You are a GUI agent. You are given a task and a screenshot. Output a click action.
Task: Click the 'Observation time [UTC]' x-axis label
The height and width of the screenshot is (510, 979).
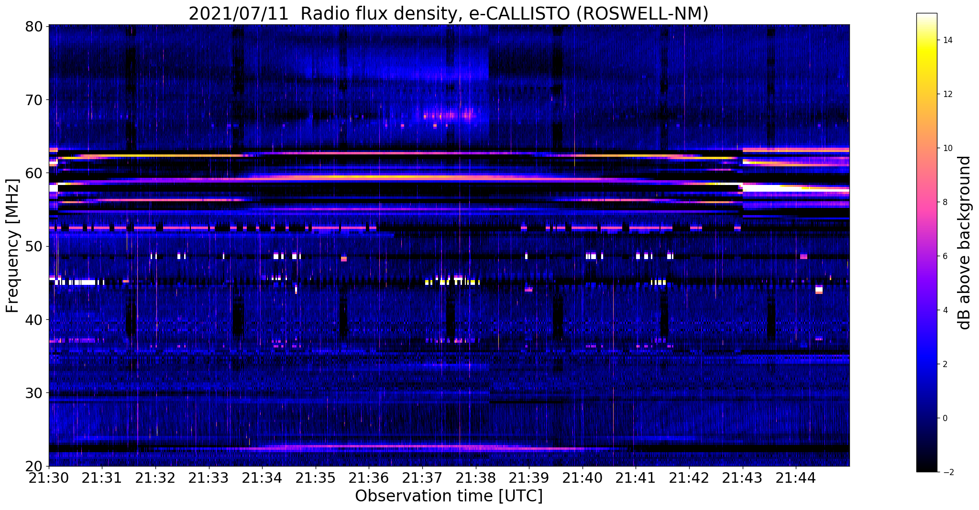click(449, 496)
